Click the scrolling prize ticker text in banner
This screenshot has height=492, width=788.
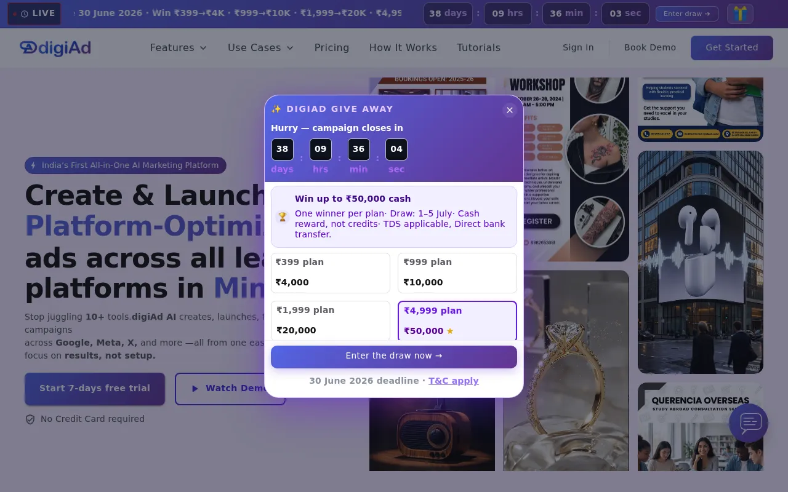tap(237, 14)
